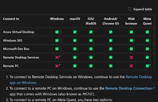Click Remote Desktop Services checkmark under macOS
Image resolution: width=158 pixels, height=102 pixels.
(x=75, y=57)
